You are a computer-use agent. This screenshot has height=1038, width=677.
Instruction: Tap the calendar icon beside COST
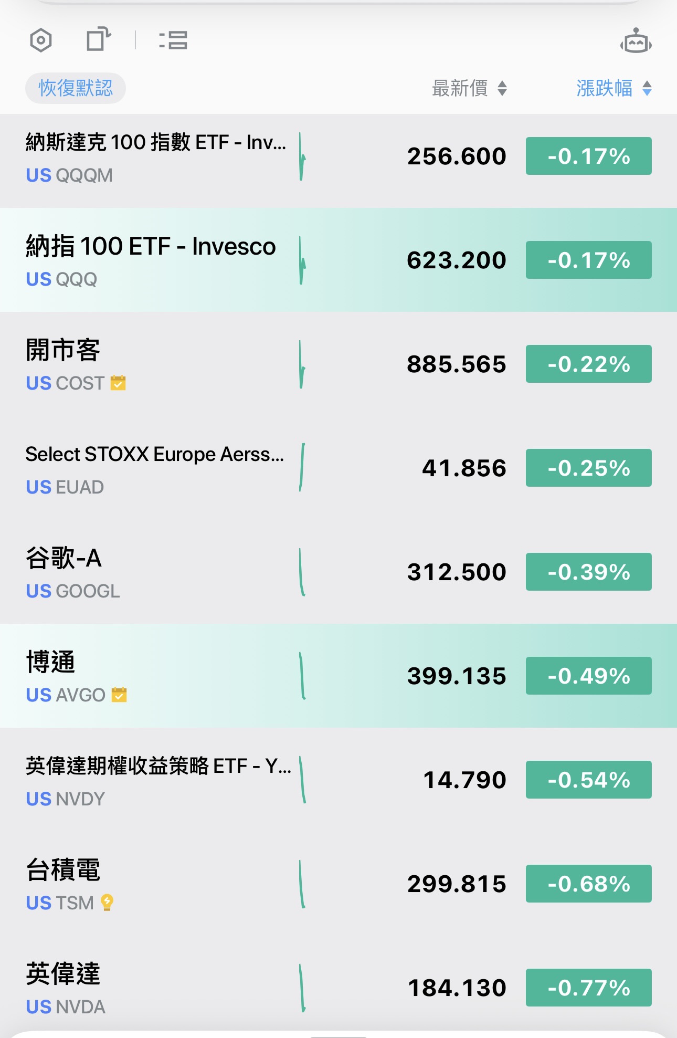click(x=118, y=383)
